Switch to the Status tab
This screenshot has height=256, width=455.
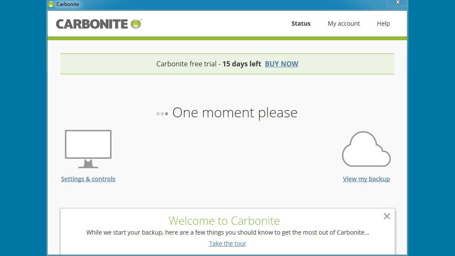(x=301, y=24)
